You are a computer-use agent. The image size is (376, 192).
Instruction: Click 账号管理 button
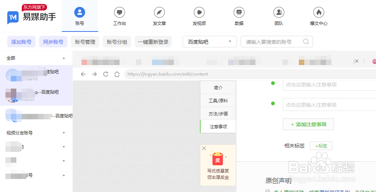pos(85,42)
